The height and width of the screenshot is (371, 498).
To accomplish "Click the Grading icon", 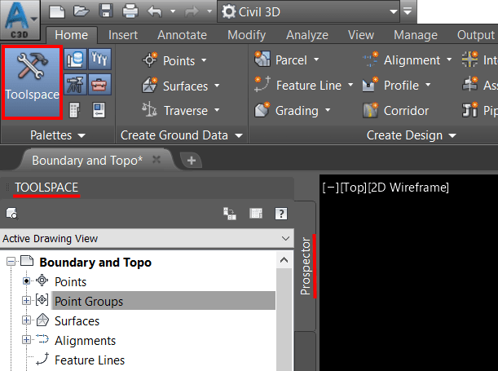I will 262,109.
